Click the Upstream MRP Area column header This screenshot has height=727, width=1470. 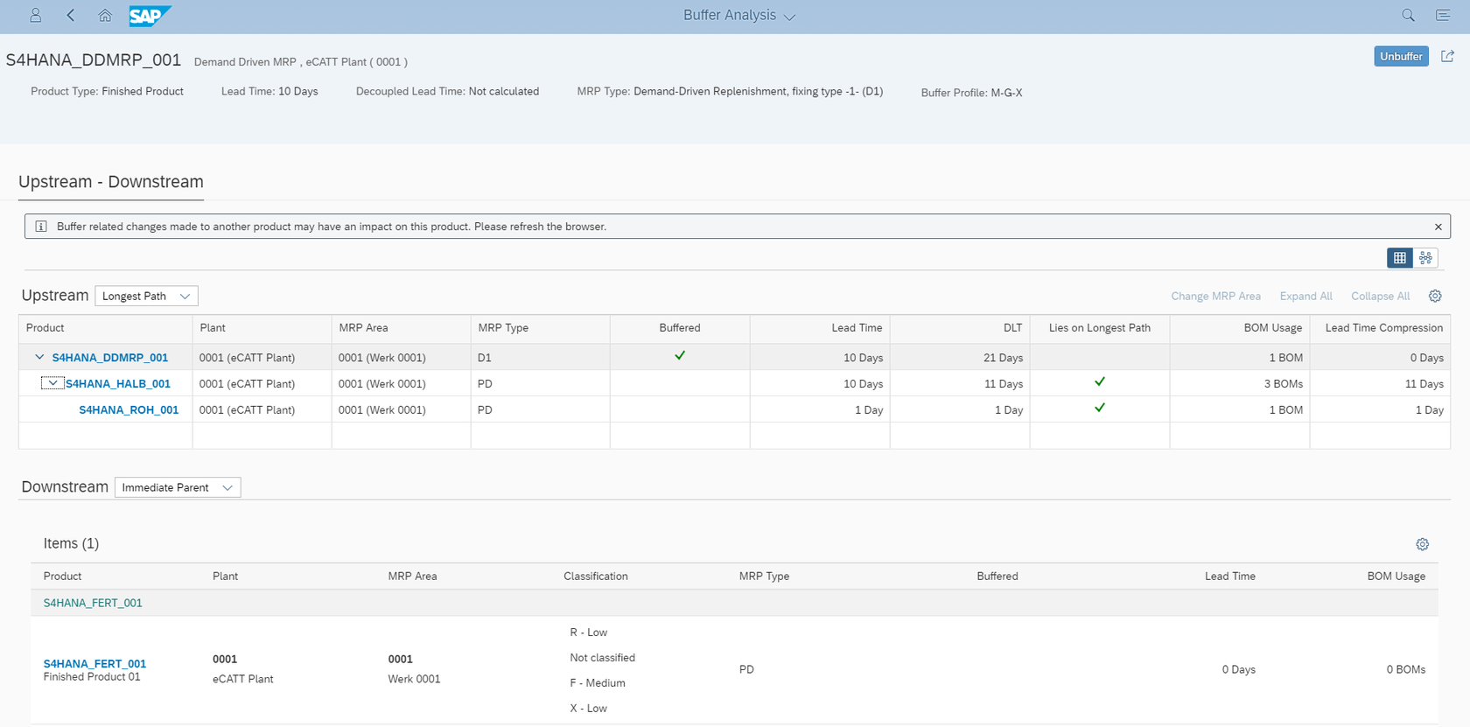(x=401, y=328)
